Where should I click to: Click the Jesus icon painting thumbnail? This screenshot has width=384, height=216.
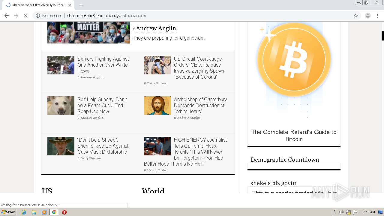tap(157, 106)
